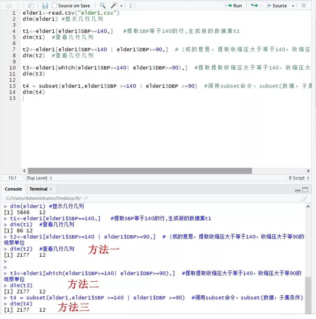Click line number 11 in gutter
Viewport: 316px width, 319px height.
coord(12,74)
